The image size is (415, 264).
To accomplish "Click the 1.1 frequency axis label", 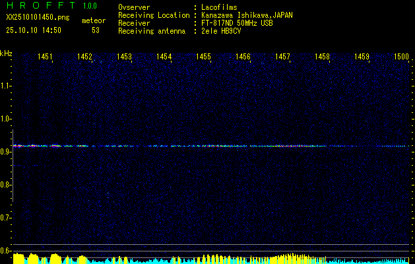I will [x=6, y=86].
